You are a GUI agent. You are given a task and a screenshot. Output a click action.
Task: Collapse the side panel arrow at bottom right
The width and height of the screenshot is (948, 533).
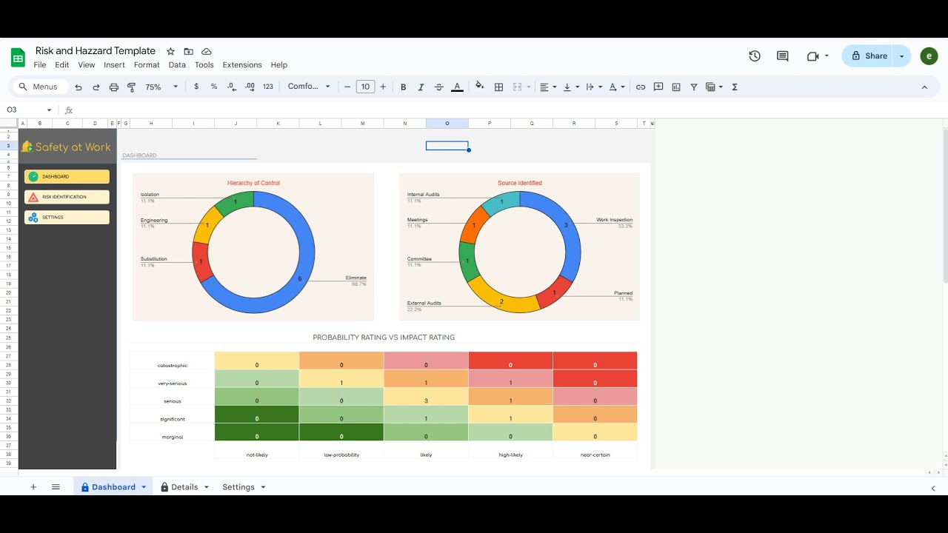coord(933,488)
